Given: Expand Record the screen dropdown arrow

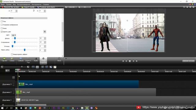Looking at the screenshot, I should (20, 7).
